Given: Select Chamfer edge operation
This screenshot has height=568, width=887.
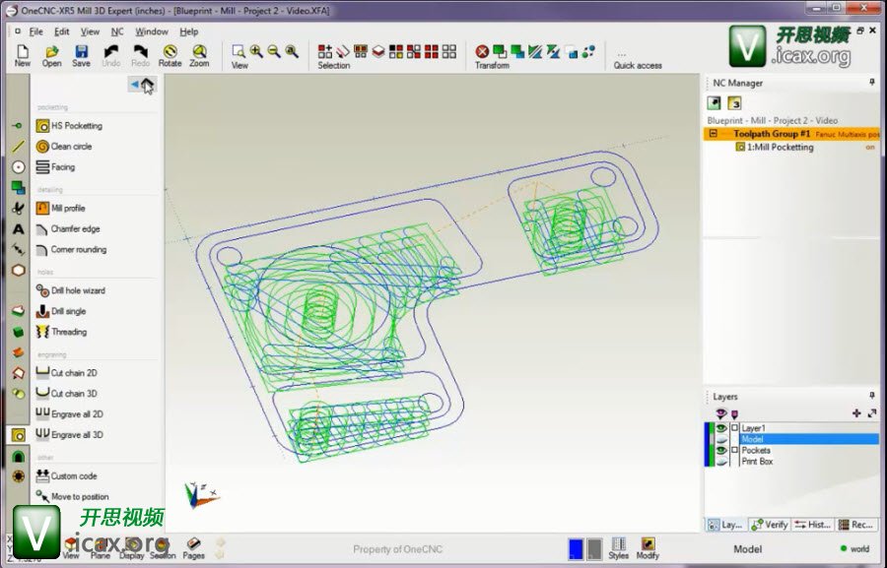Looking at the screenshot, I should (x=68, y=229).
